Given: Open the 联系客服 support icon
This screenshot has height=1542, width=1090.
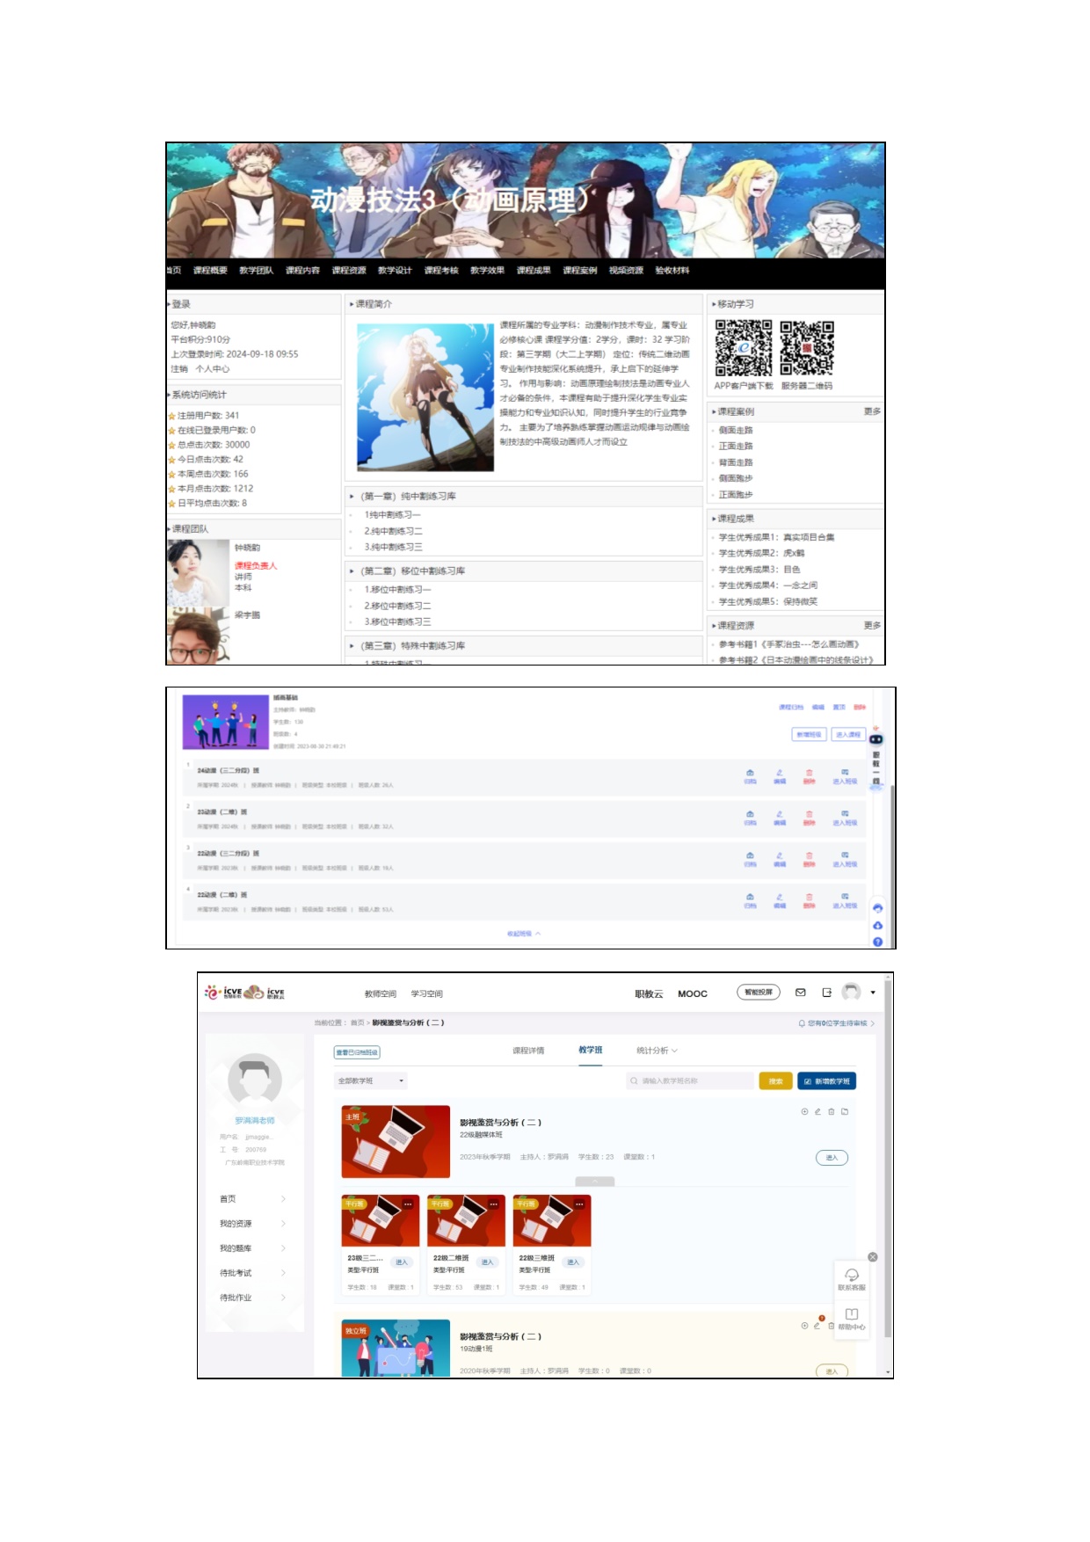Looking at the screenshot, I should (852, 1278).
